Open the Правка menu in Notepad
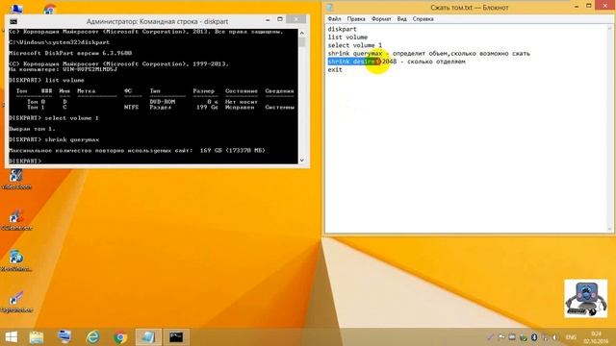This screenshot has height=346, width=616. 356,19
